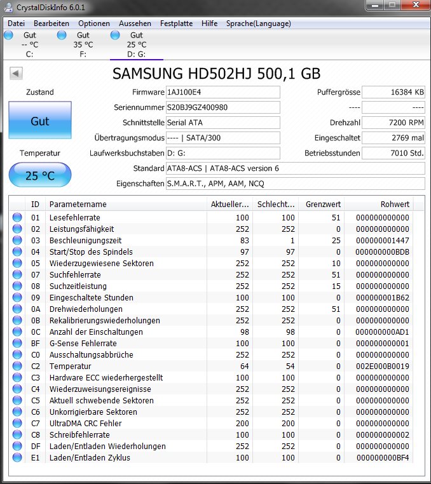Click the CrystalDiskInfo title bar app icon
The height and width of the screenshot is (484, 431).
10,7
